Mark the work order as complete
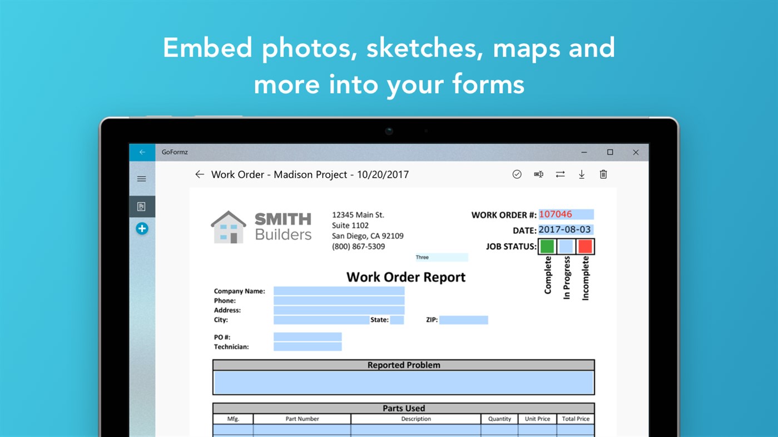The width and height of the screenshot is (778, 437). pyautogui.click(x=517, y=174)
